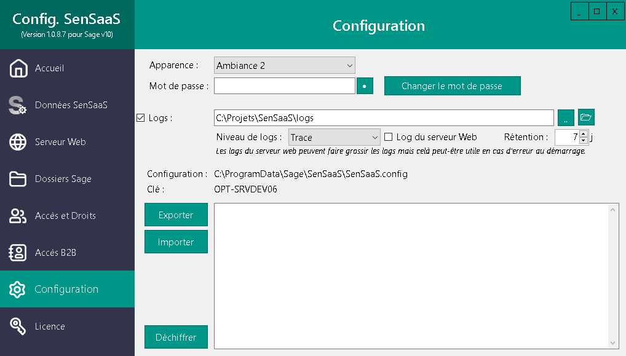Open the Licence key icon

(18, 326)
